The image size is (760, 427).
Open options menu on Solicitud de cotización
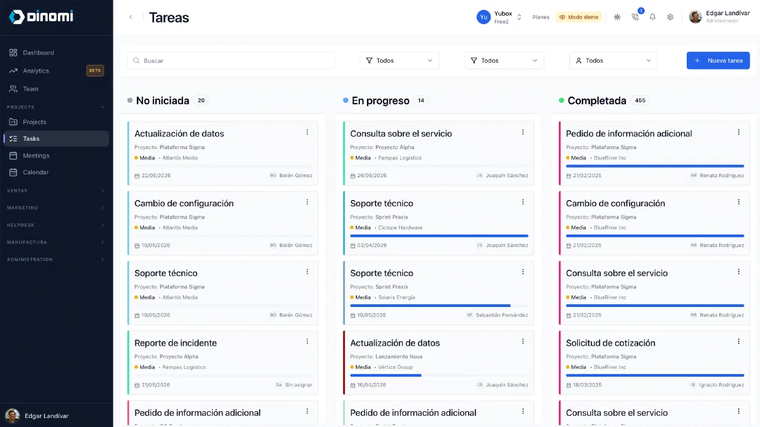(x=739, y=341)
